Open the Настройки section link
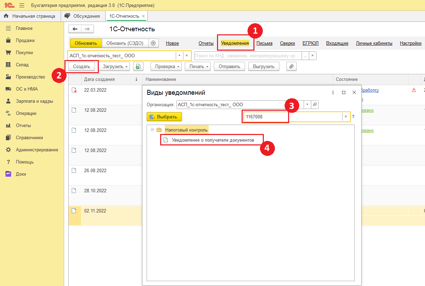This screenshot has width=425, height=286. click(x=411, y=43)
